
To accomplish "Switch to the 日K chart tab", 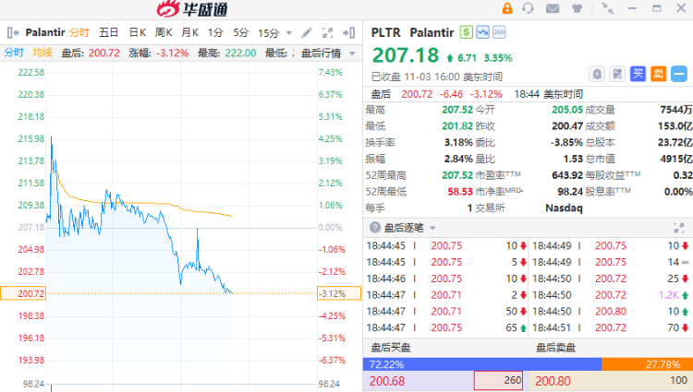I will click(138, 32).
